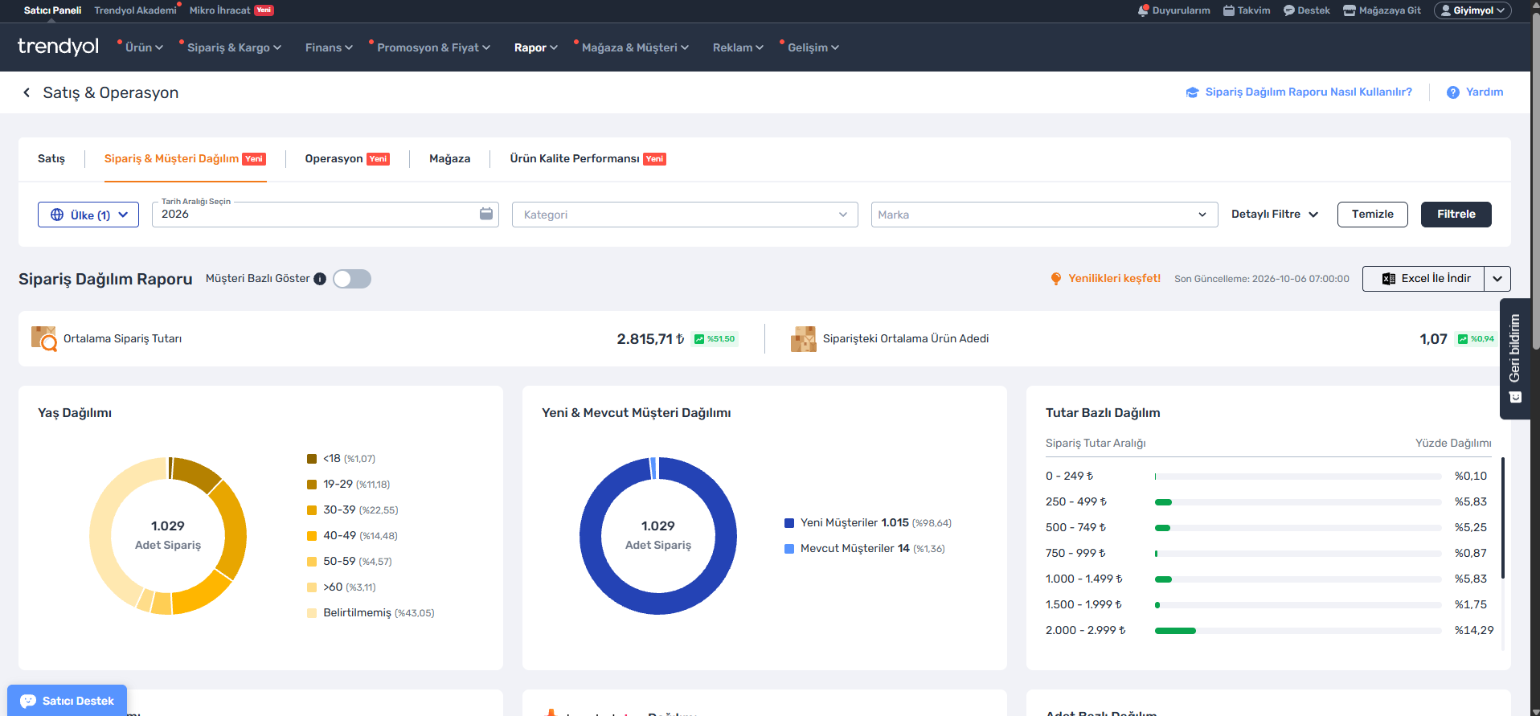Switch to the Operasyon tab
Image resolution: width=1540 pixels, height=716 pixels.
click(x=346, y=158)
